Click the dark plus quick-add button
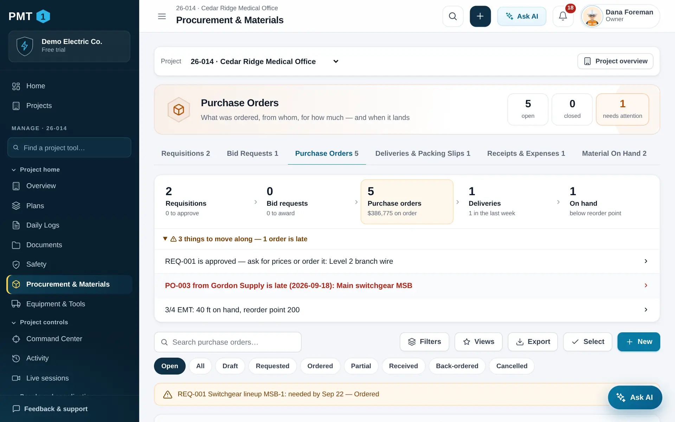 pyautogui.click(x=480, y=16)
